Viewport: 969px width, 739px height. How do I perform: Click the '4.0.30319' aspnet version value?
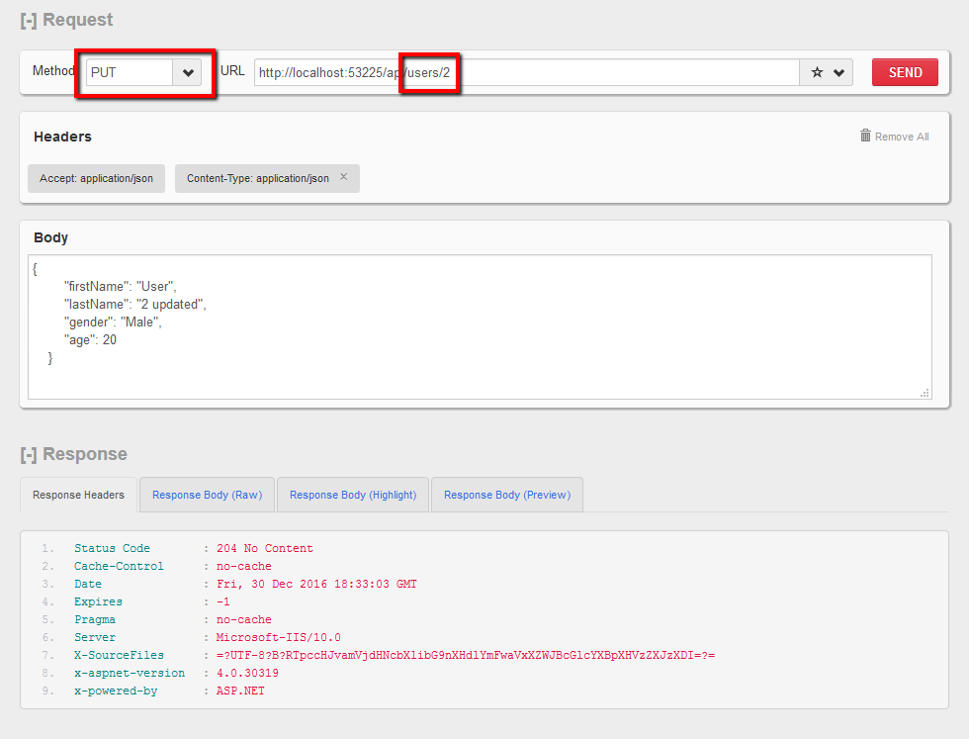(247, 674)
